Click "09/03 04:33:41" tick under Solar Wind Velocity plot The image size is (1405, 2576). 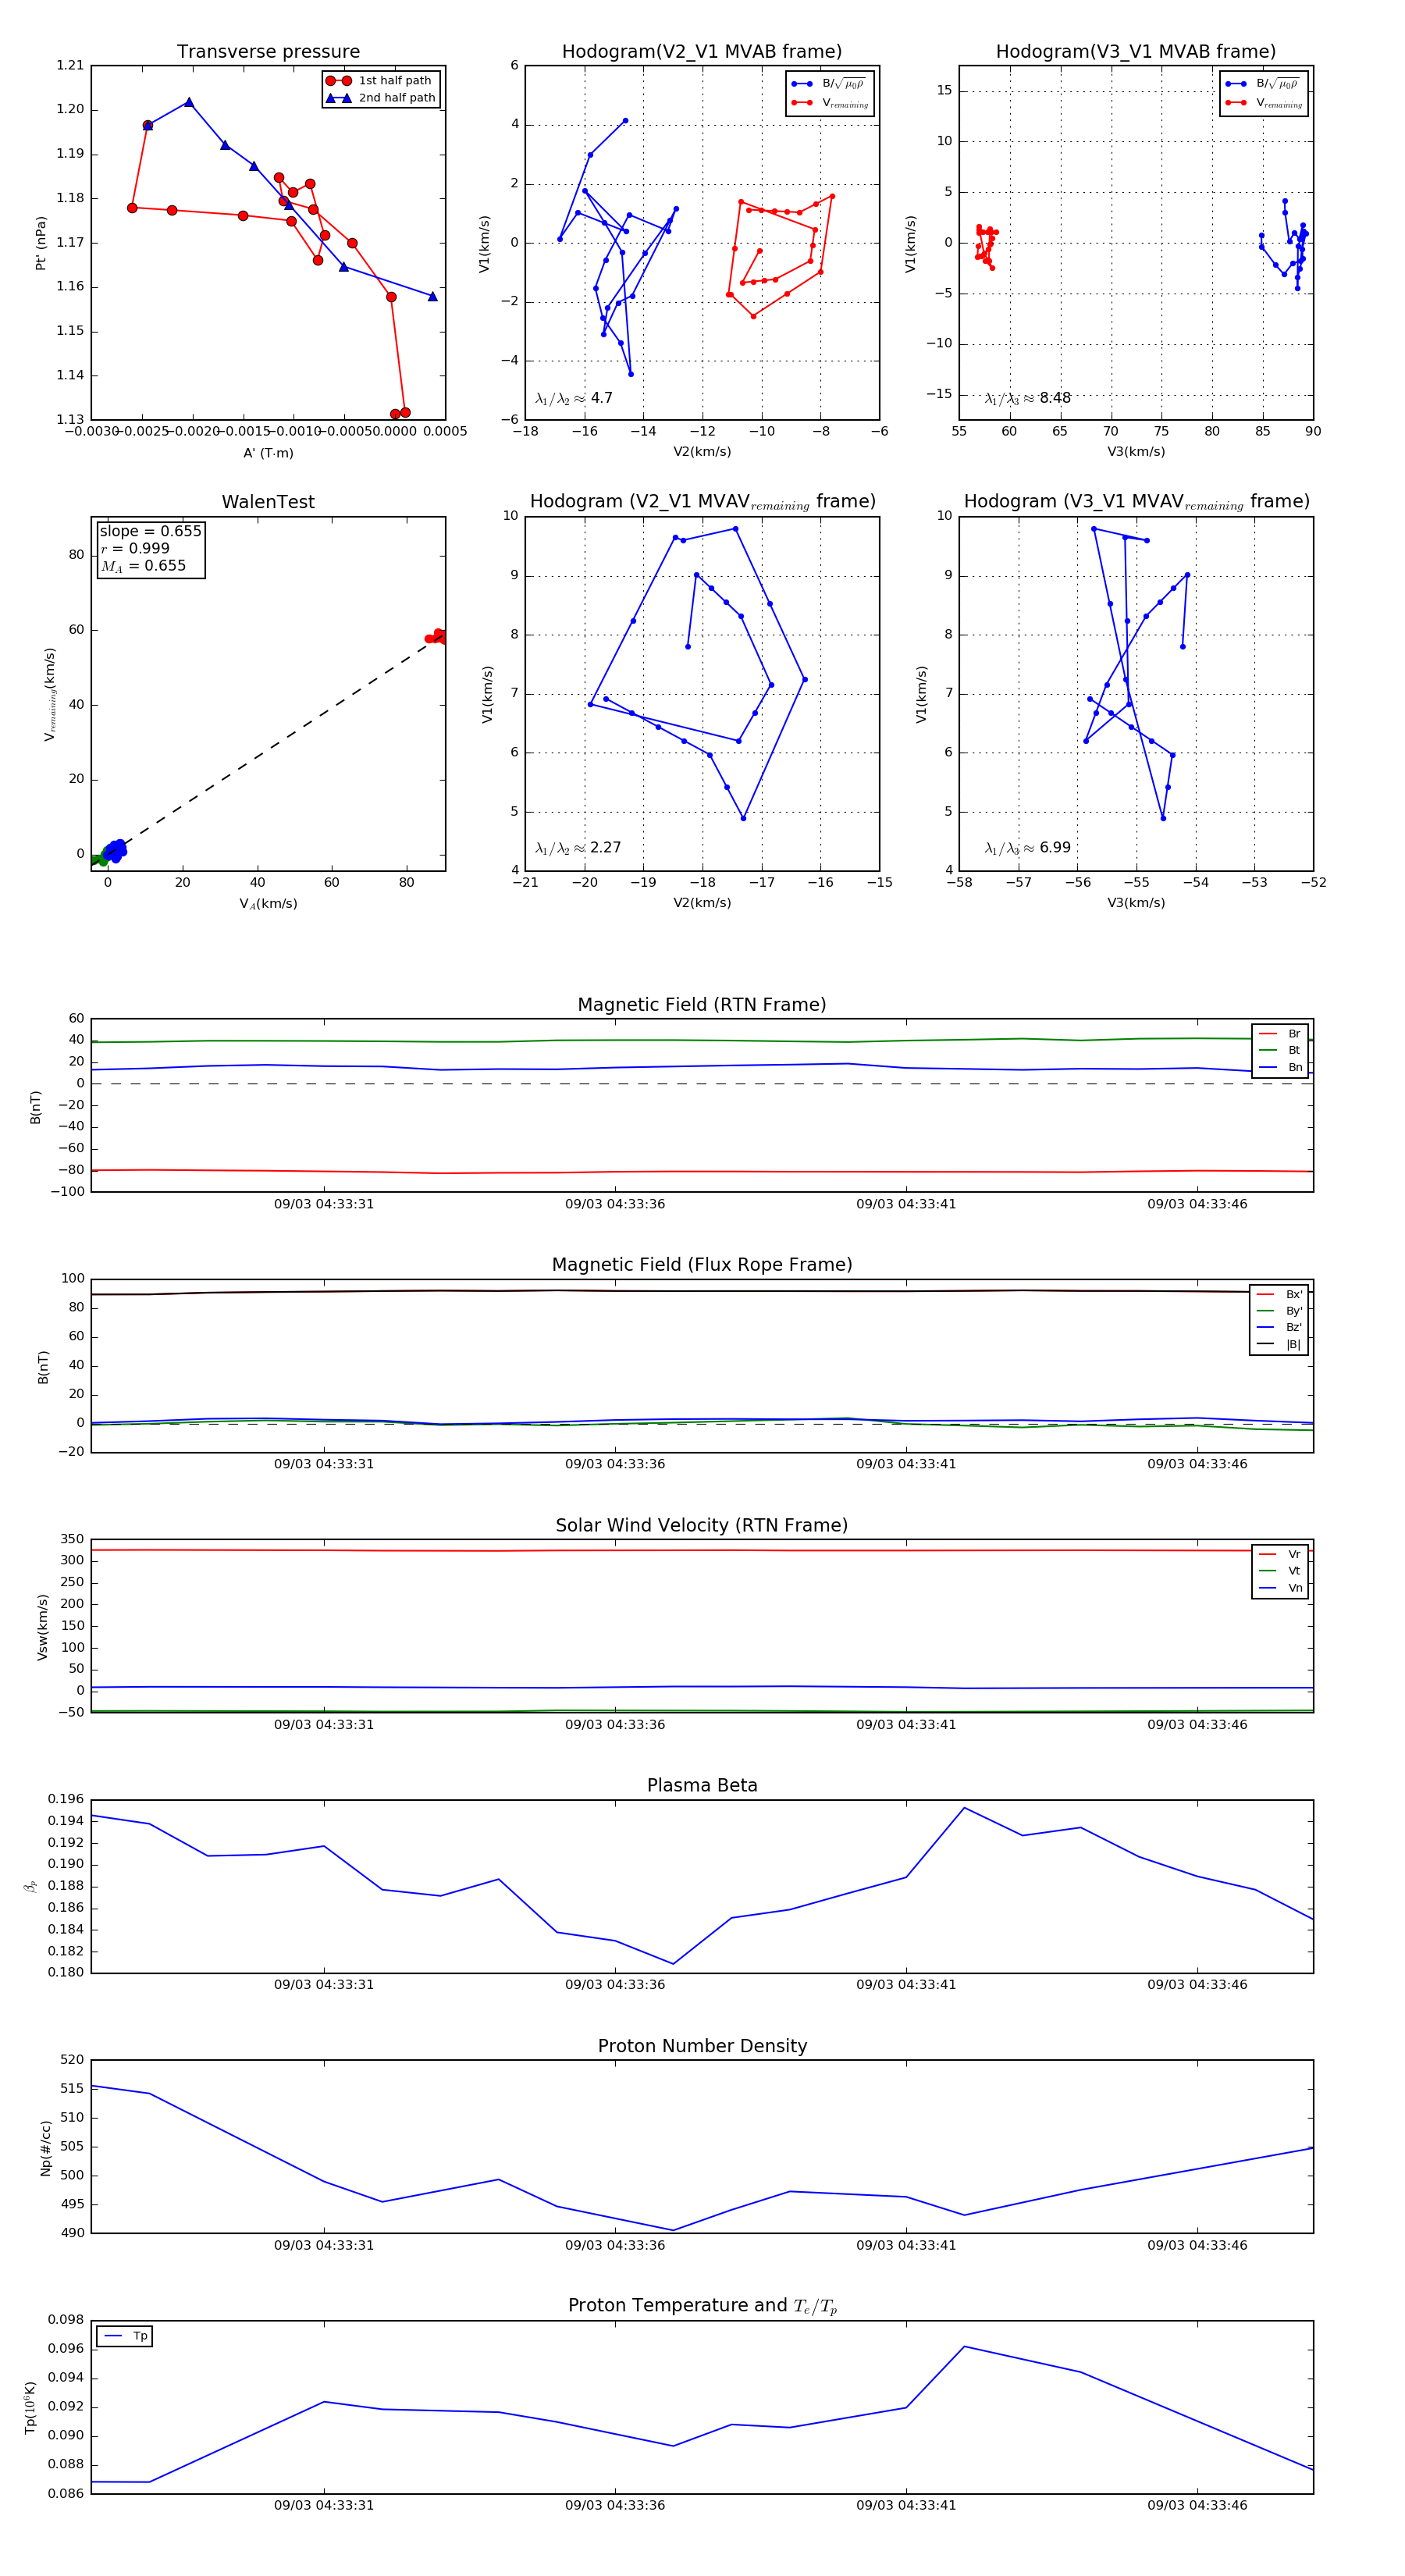(x=906, y=1725)
